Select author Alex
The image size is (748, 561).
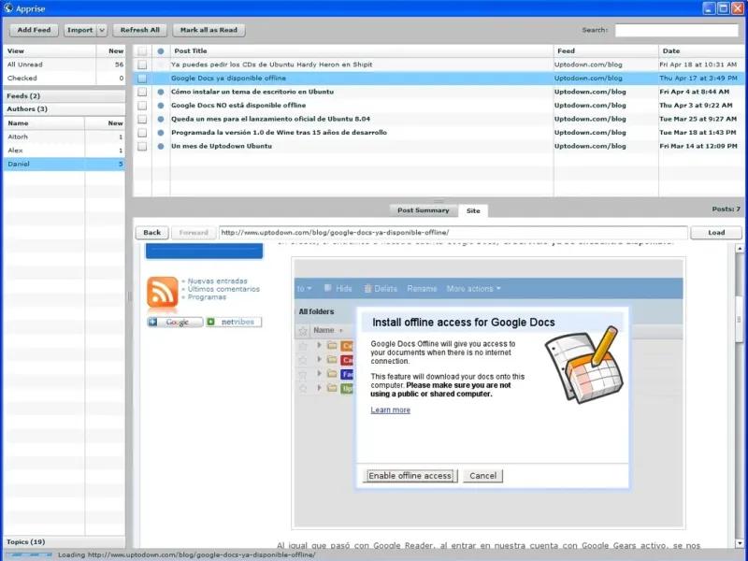point(64,151)
